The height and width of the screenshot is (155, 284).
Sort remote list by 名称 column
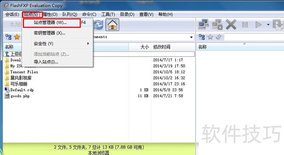[240, 47]
